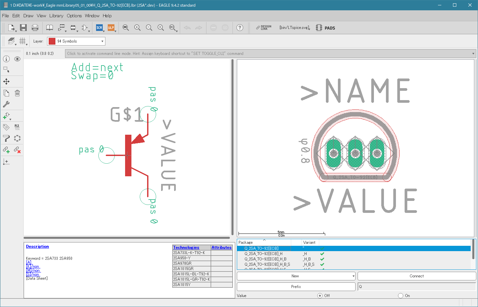
Task: Expand the command line history dropdown
Action: tap(473, 54)
